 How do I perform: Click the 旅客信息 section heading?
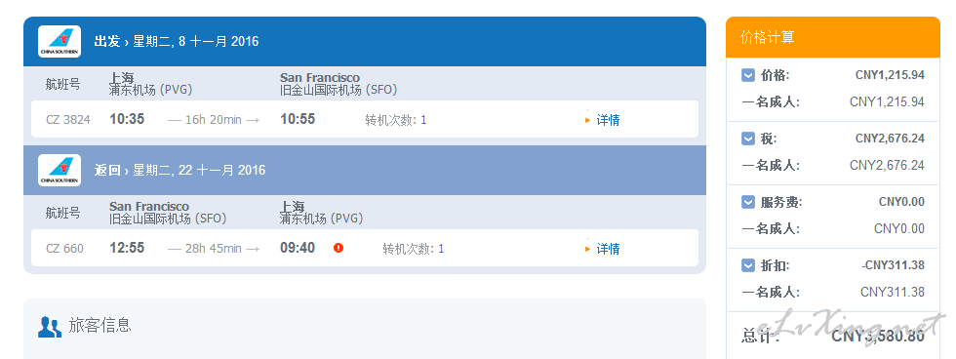coord(100,326)
